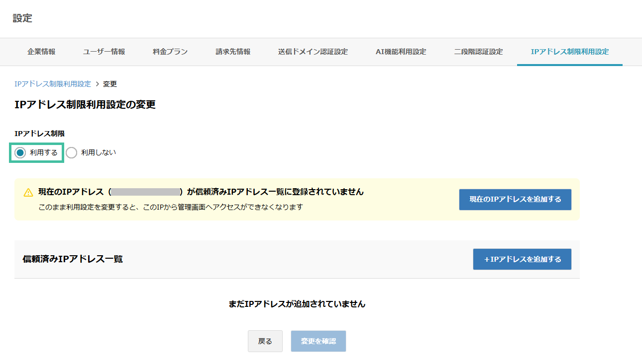This screenshot has width=642, height=364.
Task: Open the ユーザー情報 tab
Action: (104, 51)
